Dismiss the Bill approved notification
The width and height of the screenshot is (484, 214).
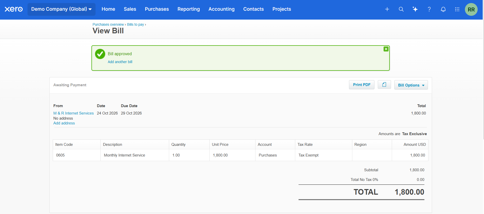[x=386, y=49]
